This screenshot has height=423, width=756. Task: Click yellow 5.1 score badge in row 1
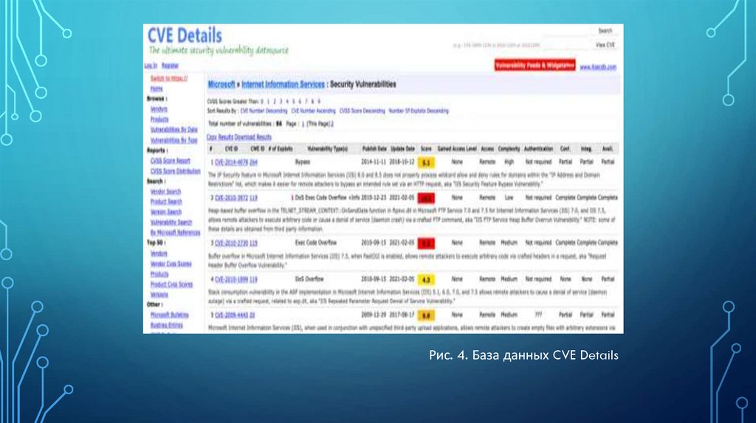click(x=426, y=163)
